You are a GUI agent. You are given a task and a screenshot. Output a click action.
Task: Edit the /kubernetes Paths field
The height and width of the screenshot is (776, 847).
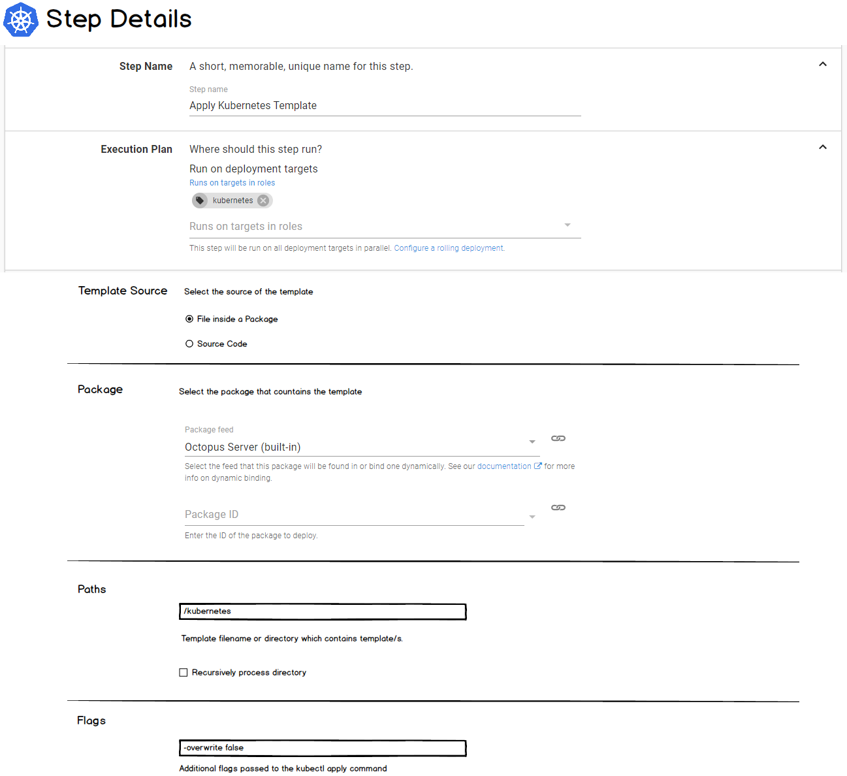tap(322, 611)
